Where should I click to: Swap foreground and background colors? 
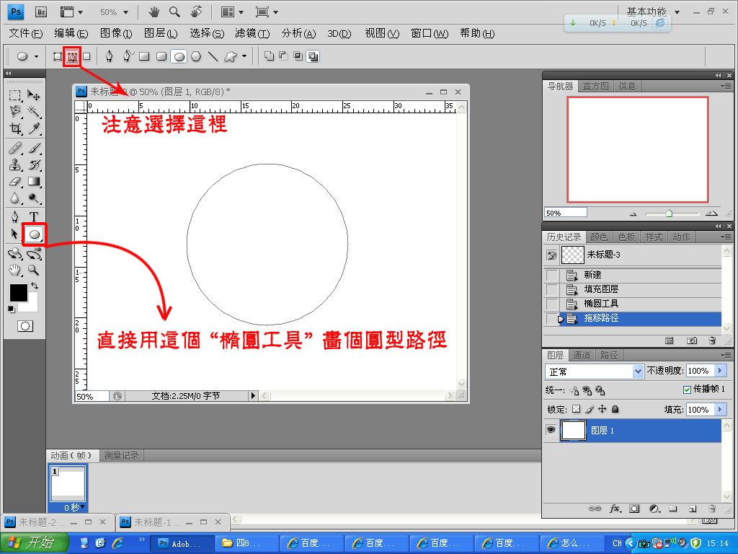coord(35,286)
